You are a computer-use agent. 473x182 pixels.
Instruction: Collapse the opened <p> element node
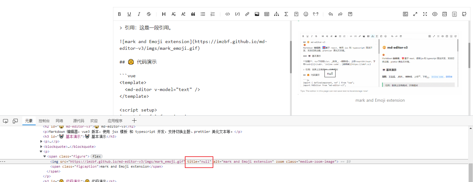(x=41, y=151)
